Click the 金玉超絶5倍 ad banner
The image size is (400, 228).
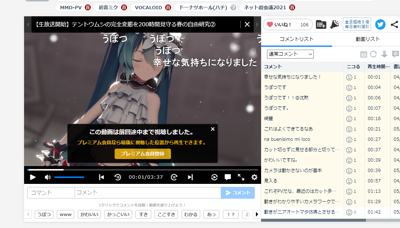click(x=357, y=24)
